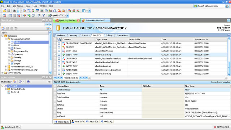Open the Log Reader menu

[18, 6]
